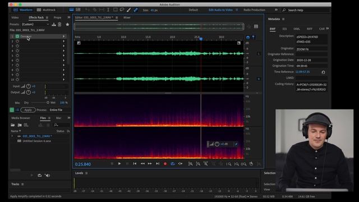
Task: Save effects rack preset icon
Action: [x=54, y=24]
